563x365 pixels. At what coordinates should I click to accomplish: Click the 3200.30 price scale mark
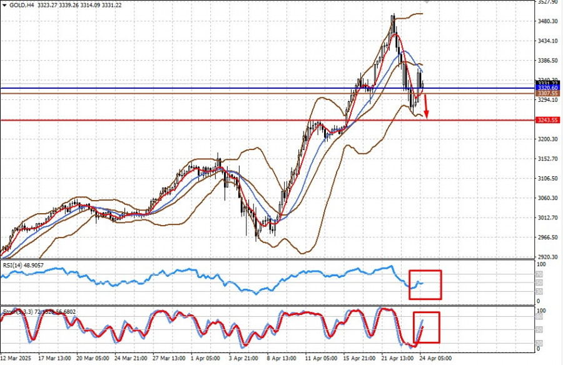coord(547,139)
